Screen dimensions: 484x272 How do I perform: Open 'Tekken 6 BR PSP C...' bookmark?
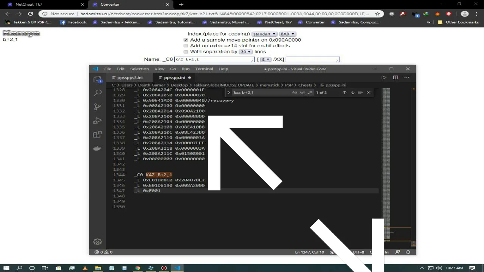pos(29,22)
